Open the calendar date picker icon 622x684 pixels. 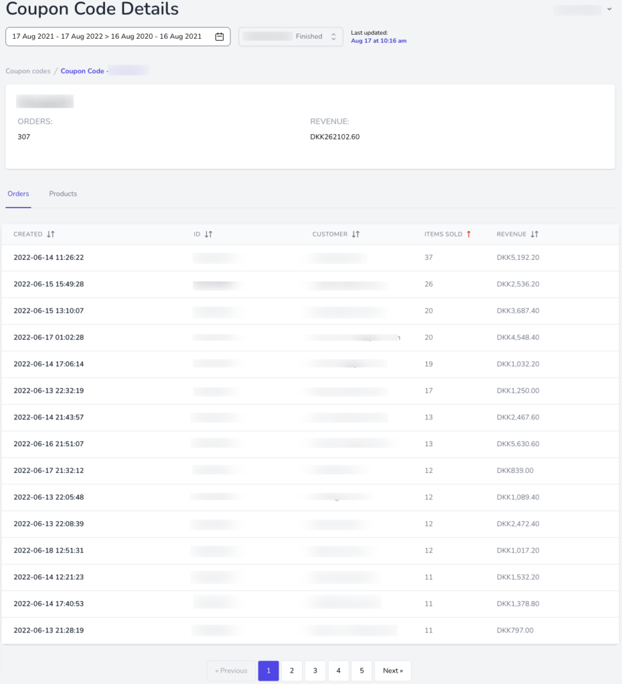pyautogui.click(x=219, y=37)
